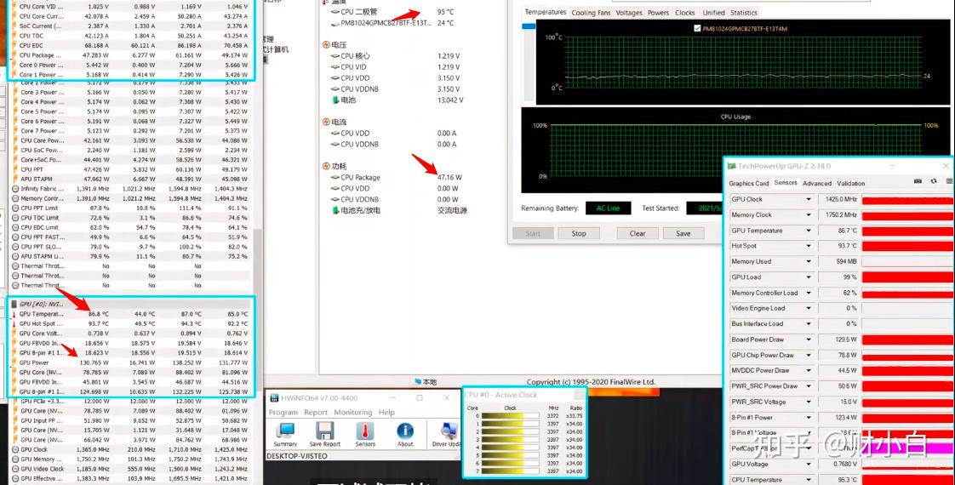Switch to the Cooling Fans tab
955x485 pixels.
pyautogui.click(x=592, y=13)
